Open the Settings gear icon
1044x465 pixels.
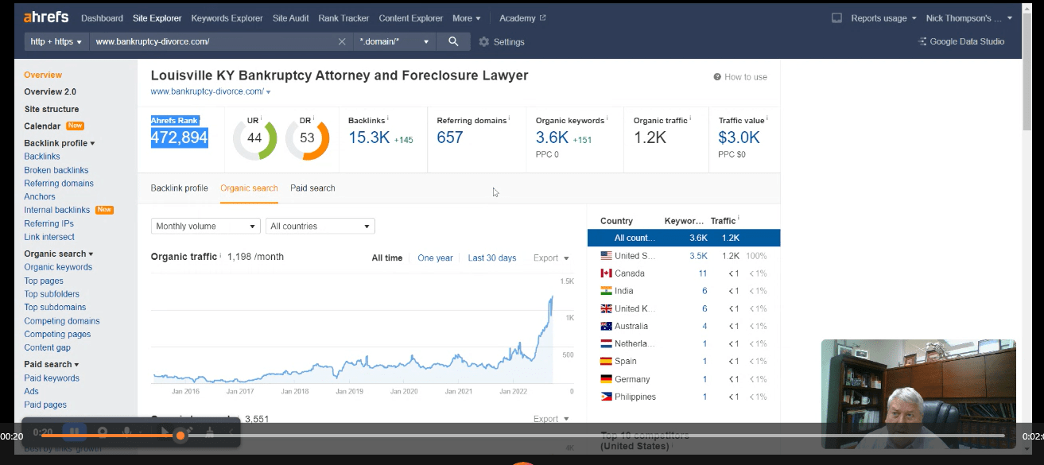(483, 42)
